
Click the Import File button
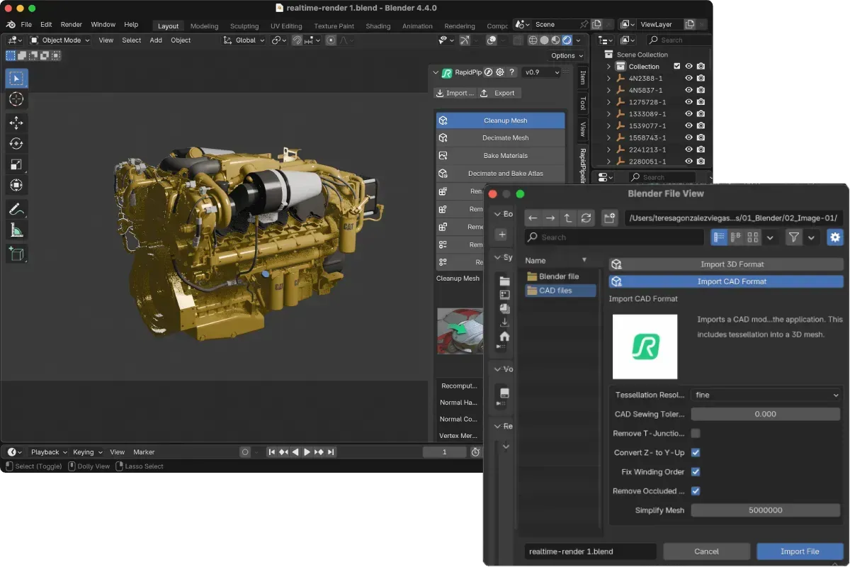[x=800, y=551]
